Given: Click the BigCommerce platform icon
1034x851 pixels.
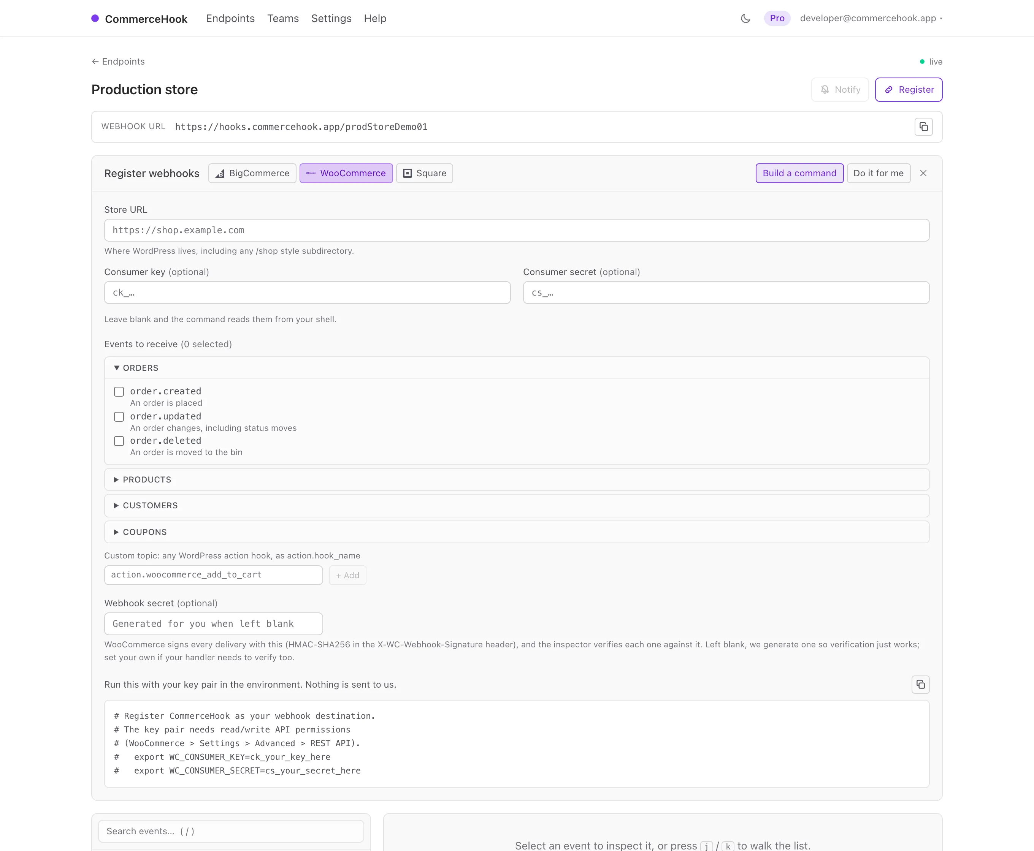Looking at the screenshot, I should (x=220, y=174).
